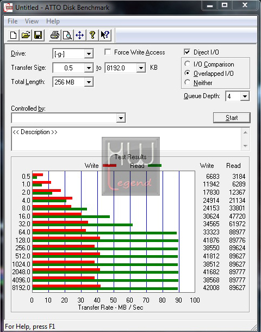261x332 pixels.
Task: Click the red Write legend swatch
Action: [109, 166]
